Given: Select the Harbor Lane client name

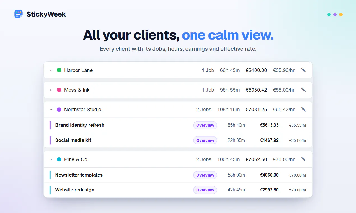Looking at the screenshot, I should (78, 70).
